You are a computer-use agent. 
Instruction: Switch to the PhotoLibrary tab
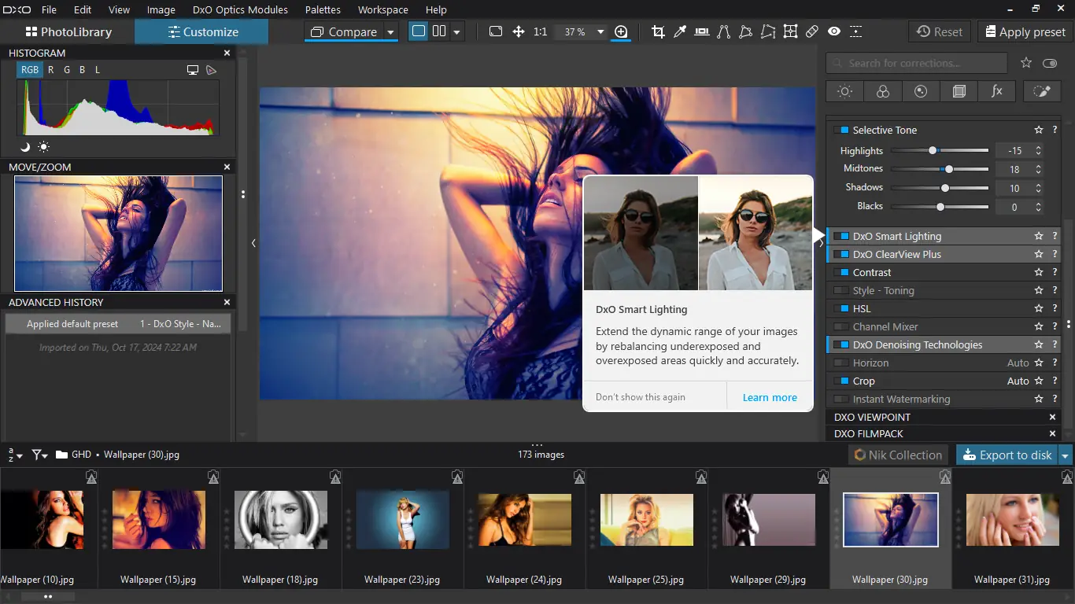click(68, 32)
